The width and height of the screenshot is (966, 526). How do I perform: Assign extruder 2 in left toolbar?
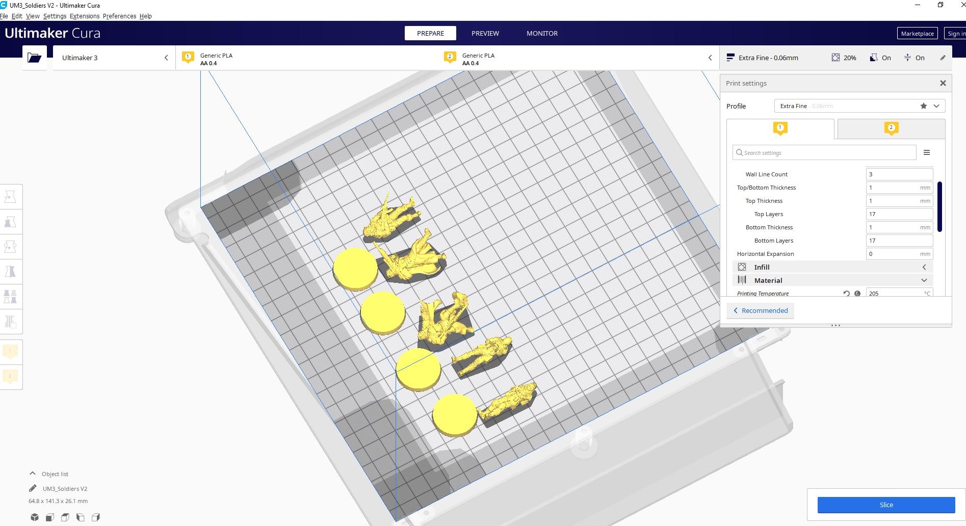pos(10,376)
